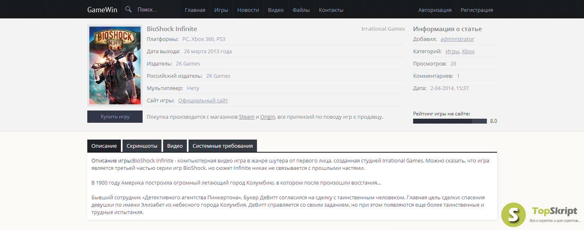Viewport: 584px width, 230px height.
Task: Open the Xbox category link
Action: tap(468, 51)
